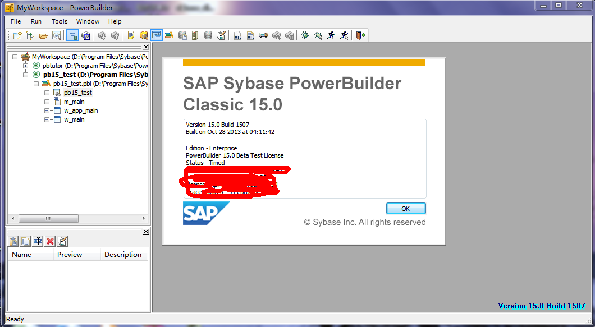This screenshot has width=595, height=327.
Task: Click the Incremental Build Workspace icon
Action: click(237, 35)
